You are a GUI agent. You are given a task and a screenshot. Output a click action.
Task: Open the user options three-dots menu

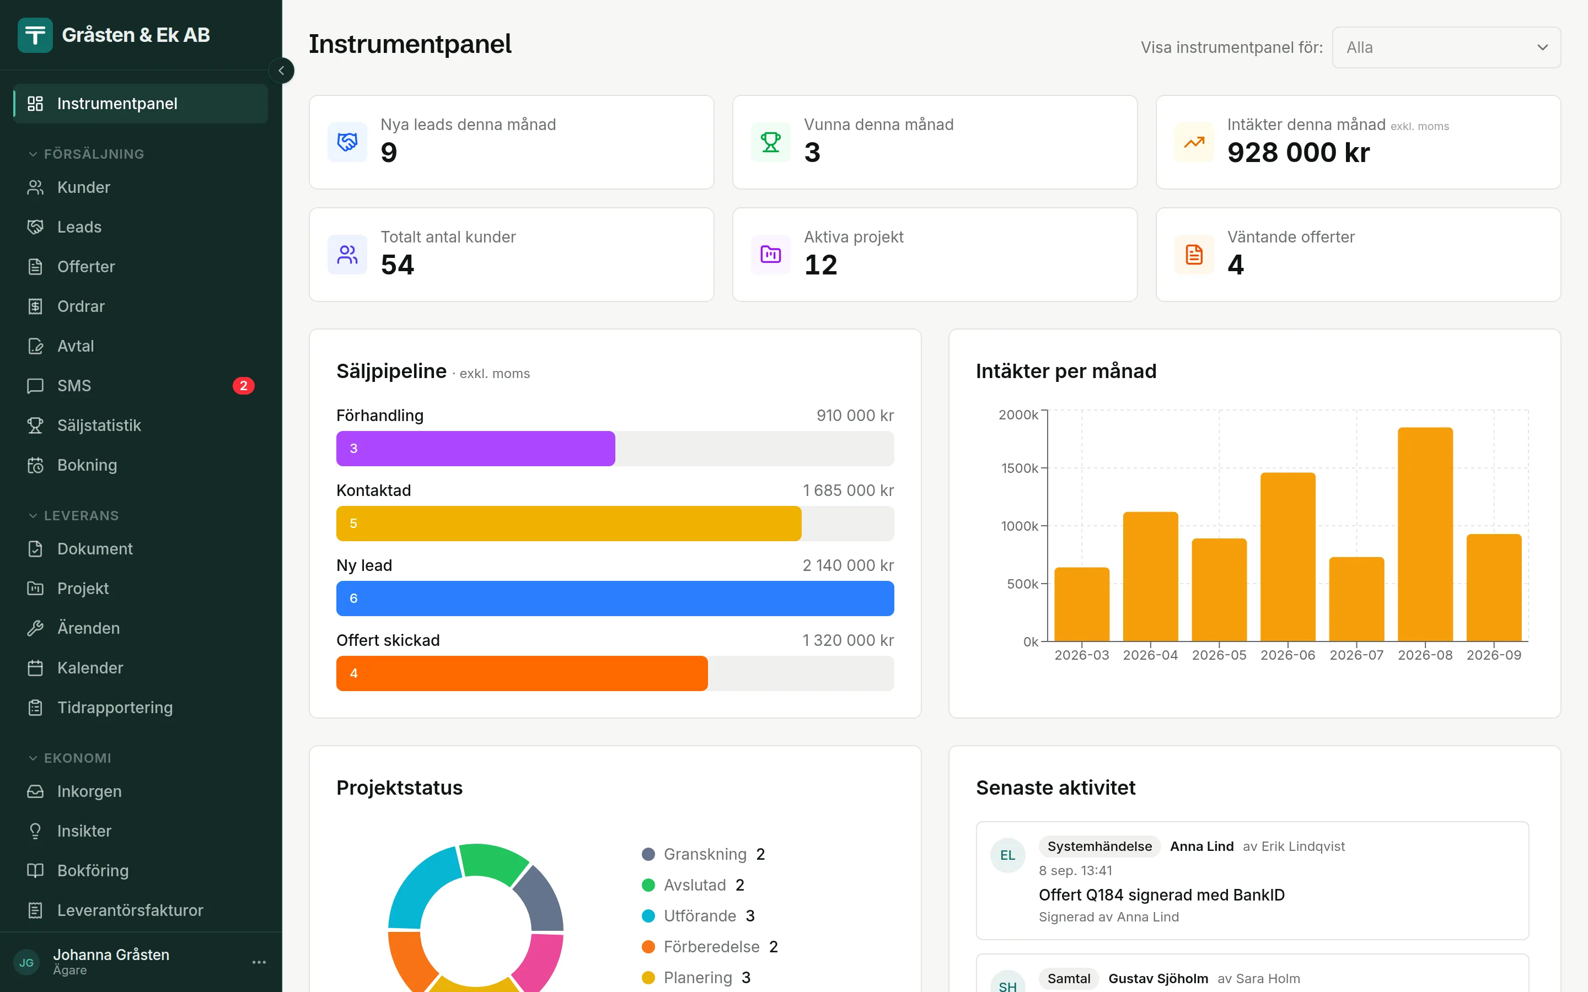259,962
